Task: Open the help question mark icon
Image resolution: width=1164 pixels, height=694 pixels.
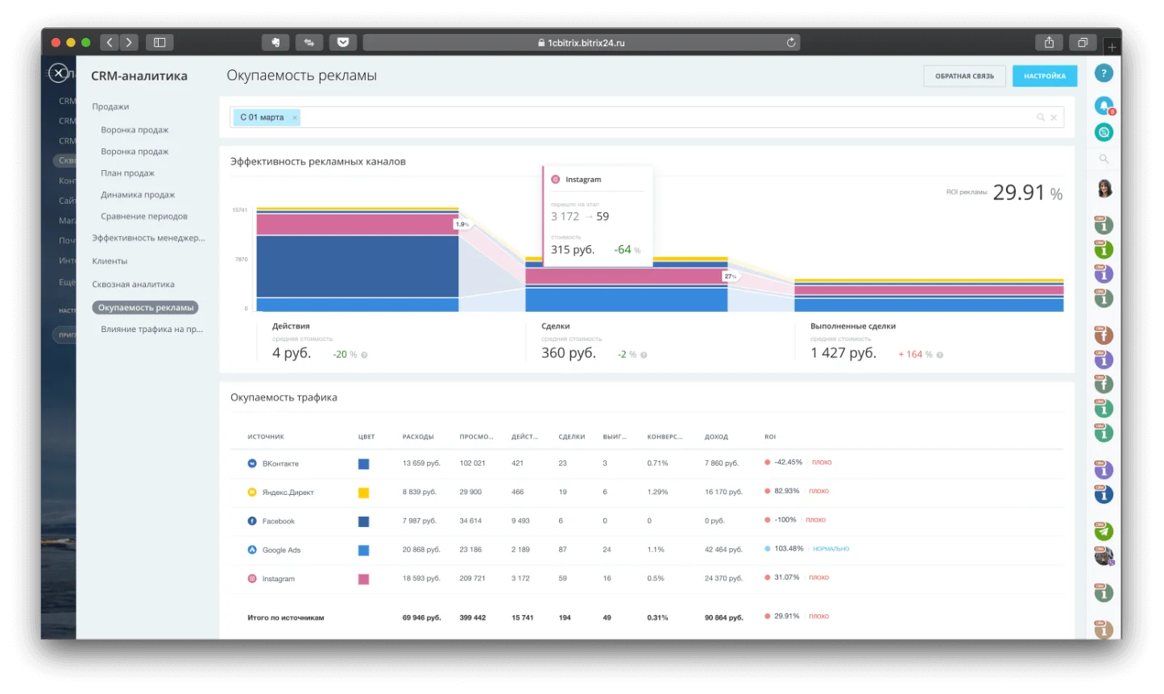Action: pyautogui.click(x=1104, y=73)
